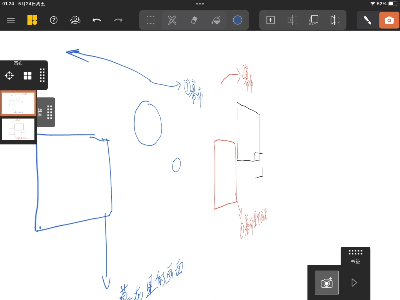Select the brush pen tool
This screenshot has height=300, width=400.
367,20
